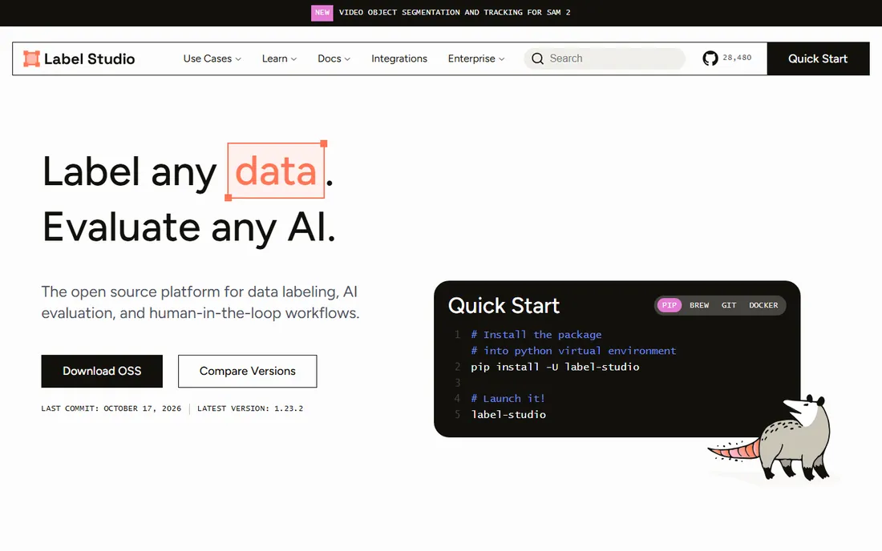Click the Quick Start panel heading
Screen dimensions: 882x551
click(x=504, y=306)
